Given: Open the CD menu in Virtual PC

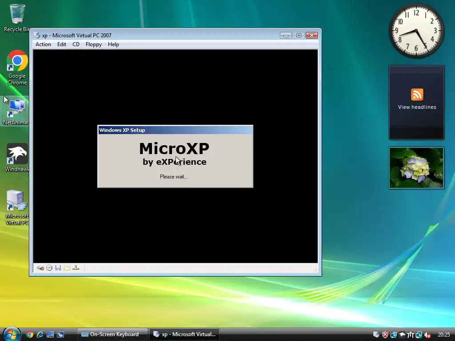Looking at the screenshot, I should pyautogui.click(x=76, y=44).
